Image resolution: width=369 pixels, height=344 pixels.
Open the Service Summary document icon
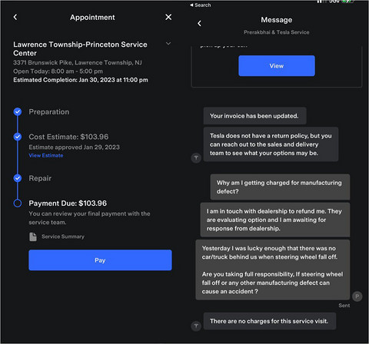coord(33,237)
